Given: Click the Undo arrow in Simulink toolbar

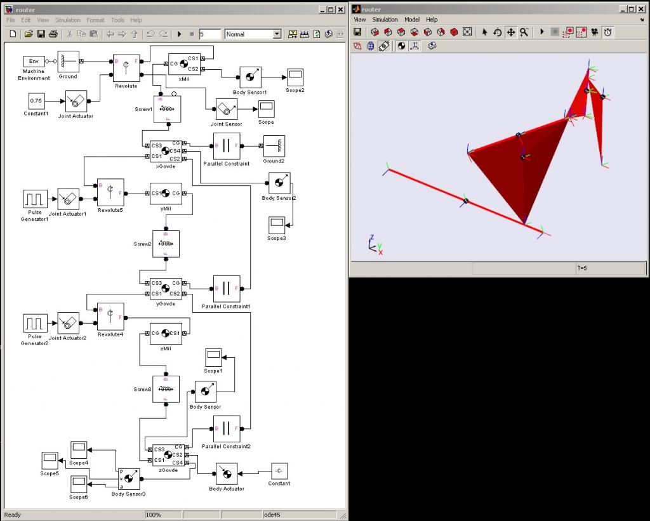Looking at the screenshot, I should click(x=150, y=34).
